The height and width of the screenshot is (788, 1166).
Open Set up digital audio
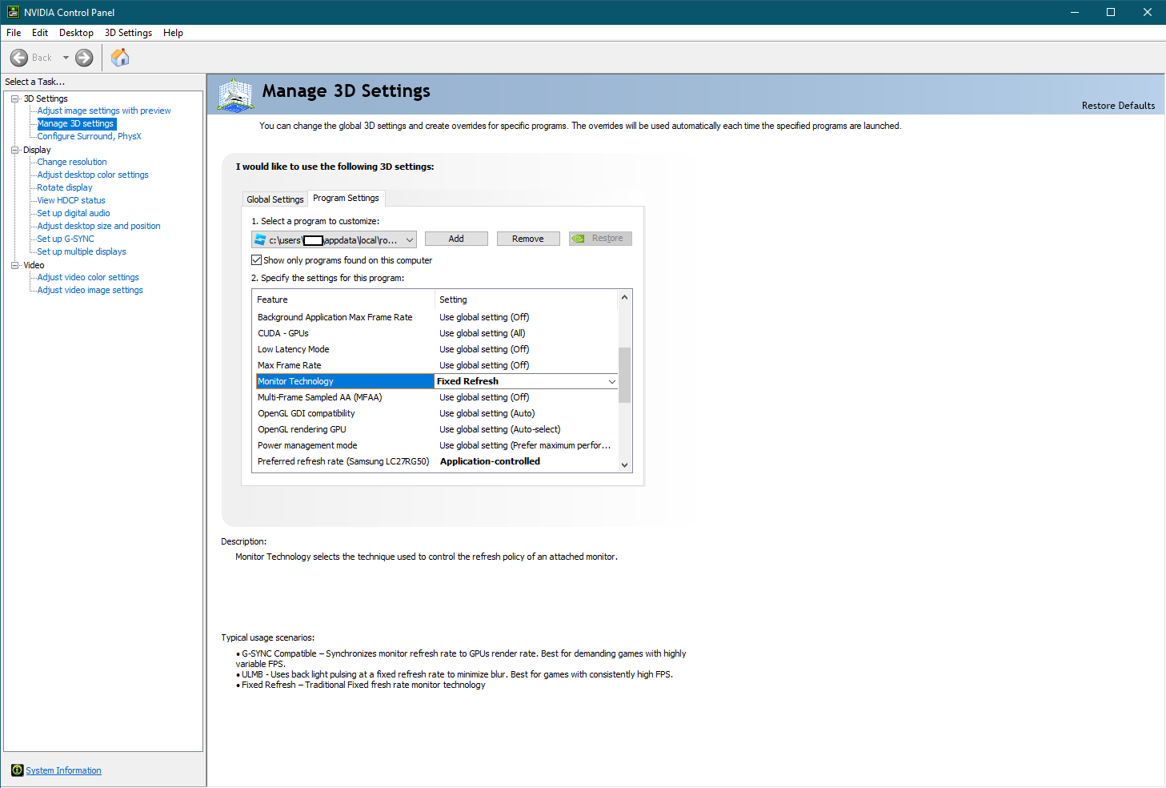(x=74, y=213)
